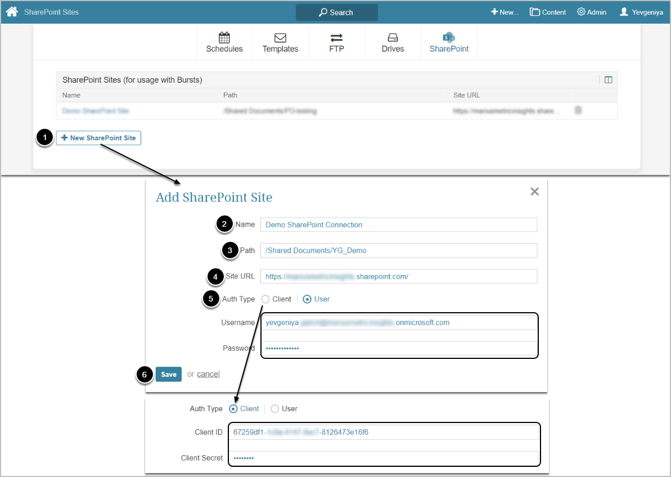
Task: Select the SharePoint tab
Action: [449, 42]
